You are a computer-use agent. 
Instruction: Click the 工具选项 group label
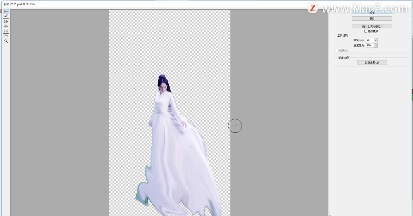342,35
